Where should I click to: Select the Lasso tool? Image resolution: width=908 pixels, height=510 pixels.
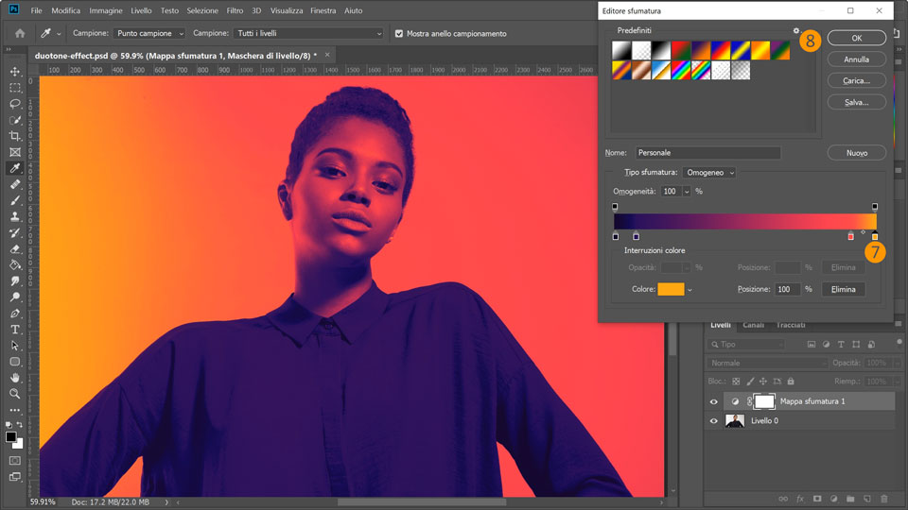[x=15, y=104]
